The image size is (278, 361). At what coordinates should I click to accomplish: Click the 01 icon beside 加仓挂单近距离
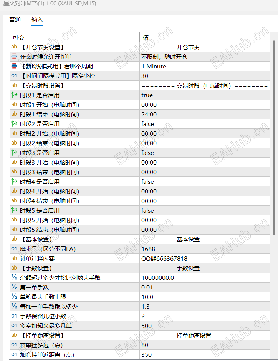pos(14,354)
